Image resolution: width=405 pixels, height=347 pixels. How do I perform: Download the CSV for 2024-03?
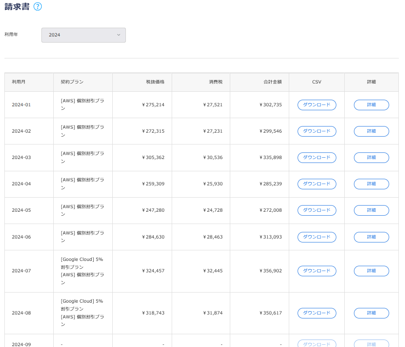(317, 158)
